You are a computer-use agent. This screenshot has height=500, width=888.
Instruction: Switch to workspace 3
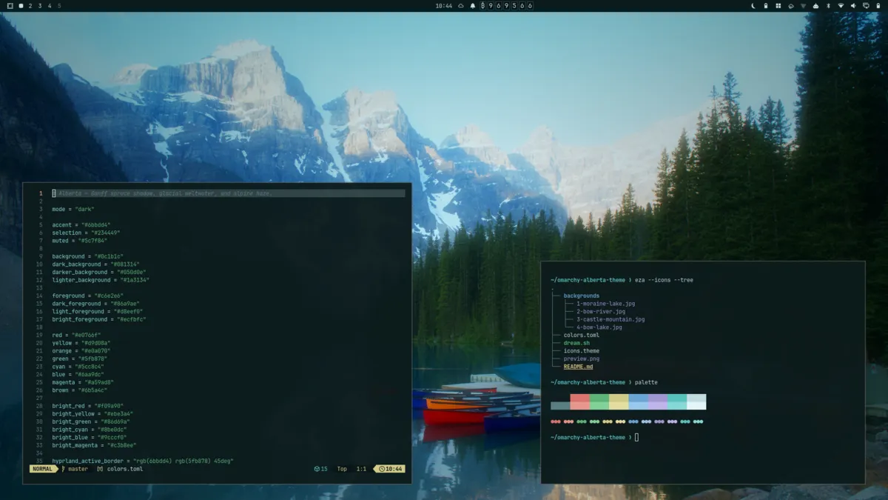click(40, 6)
